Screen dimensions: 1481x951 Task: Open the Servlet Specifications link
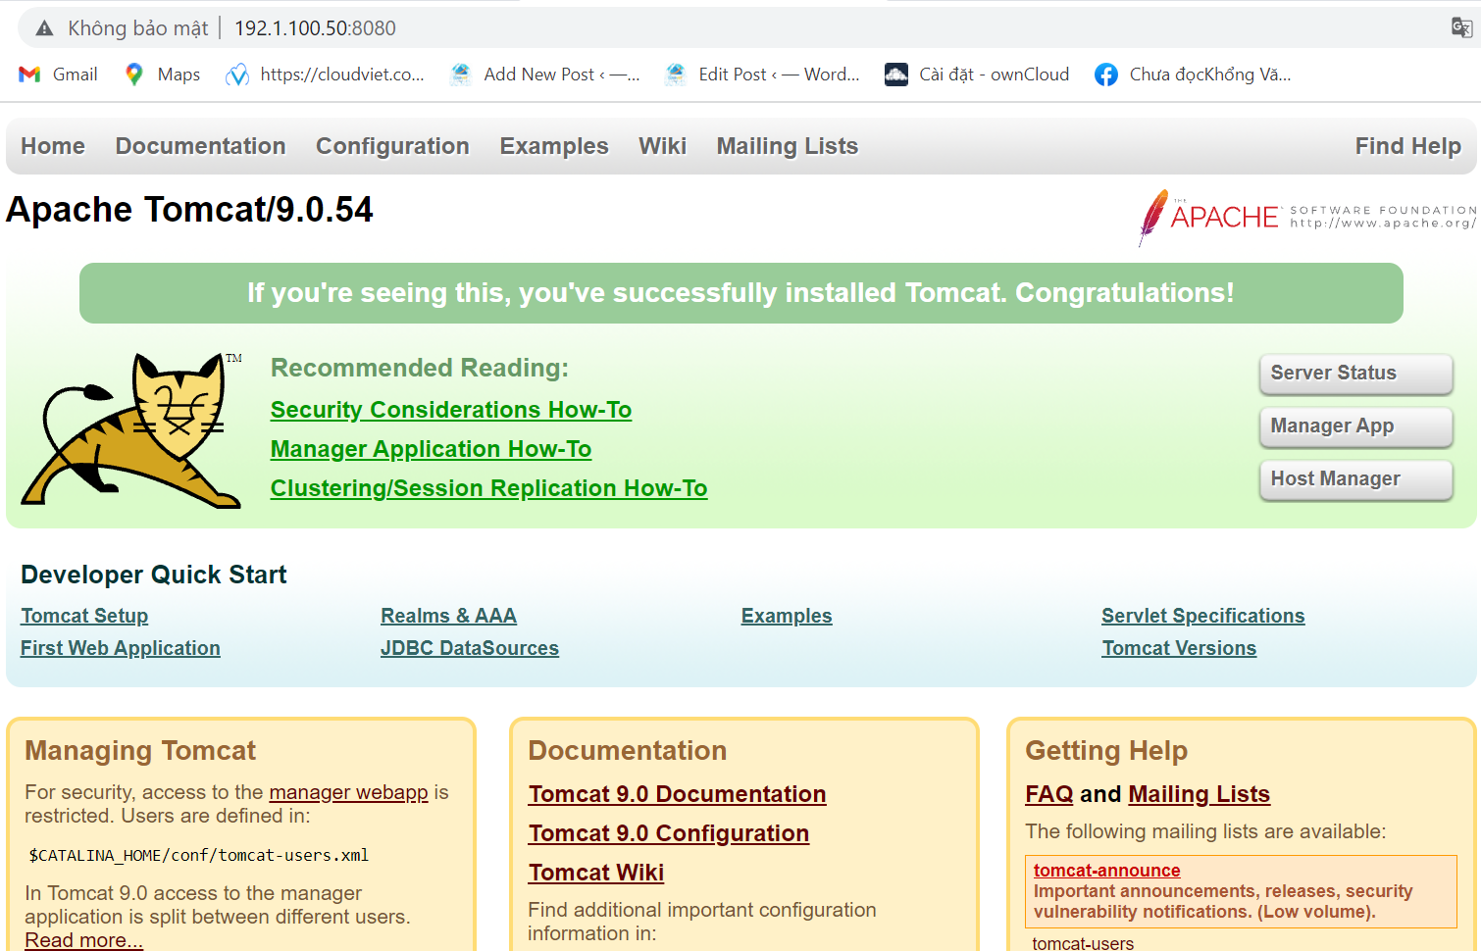point(1202,616)
